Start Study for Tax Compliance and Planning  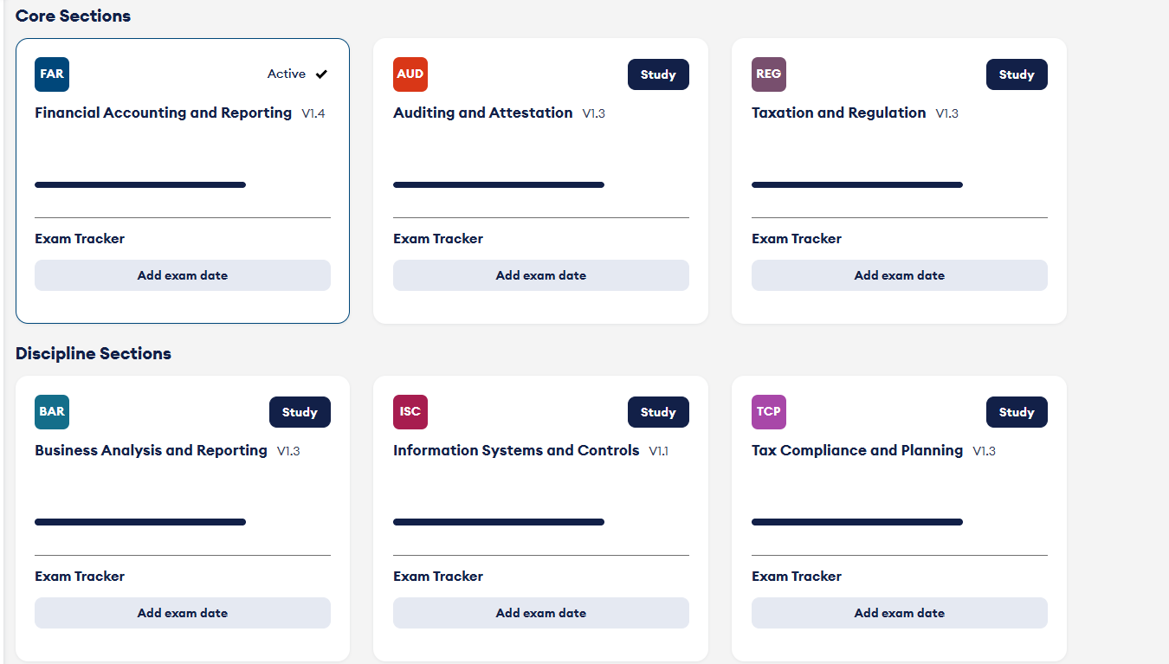[x=1017, y=412]
